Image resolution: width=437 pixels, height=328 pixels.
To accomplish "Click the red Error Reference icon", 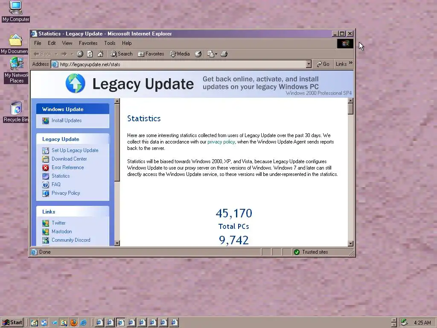I will coord(45,167).
